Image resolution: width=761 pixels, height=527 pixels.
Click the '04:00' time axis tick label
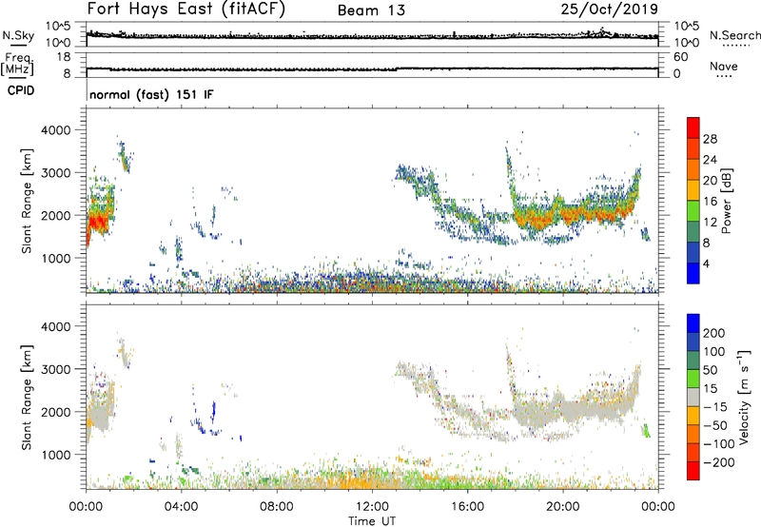coord(182,507)
